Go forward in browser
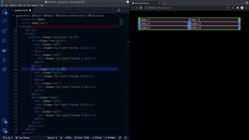249x140 pixels. tap(137, 8)
